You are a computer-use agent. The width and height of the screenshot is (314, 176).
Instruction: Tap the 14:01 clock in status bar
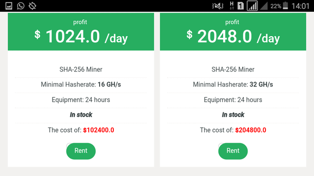300,6
